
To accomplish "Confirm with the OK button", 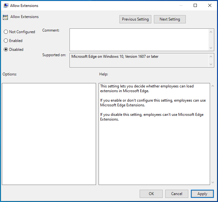I will click(x=151, y=194).
